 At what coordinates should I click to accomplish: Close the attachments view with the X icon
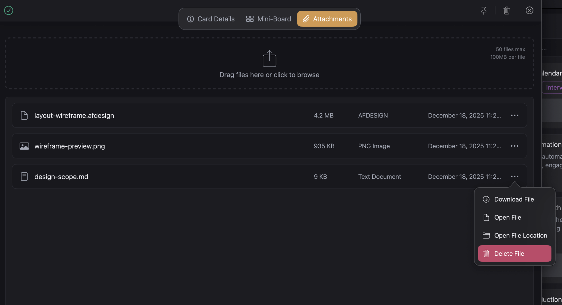[529, 10]
